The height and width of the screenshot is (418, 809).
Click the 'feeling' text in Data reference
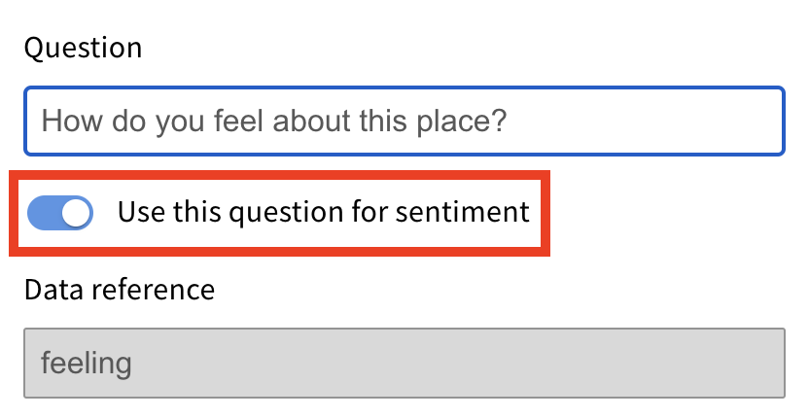pyautogui.click(x=87, y=364)
